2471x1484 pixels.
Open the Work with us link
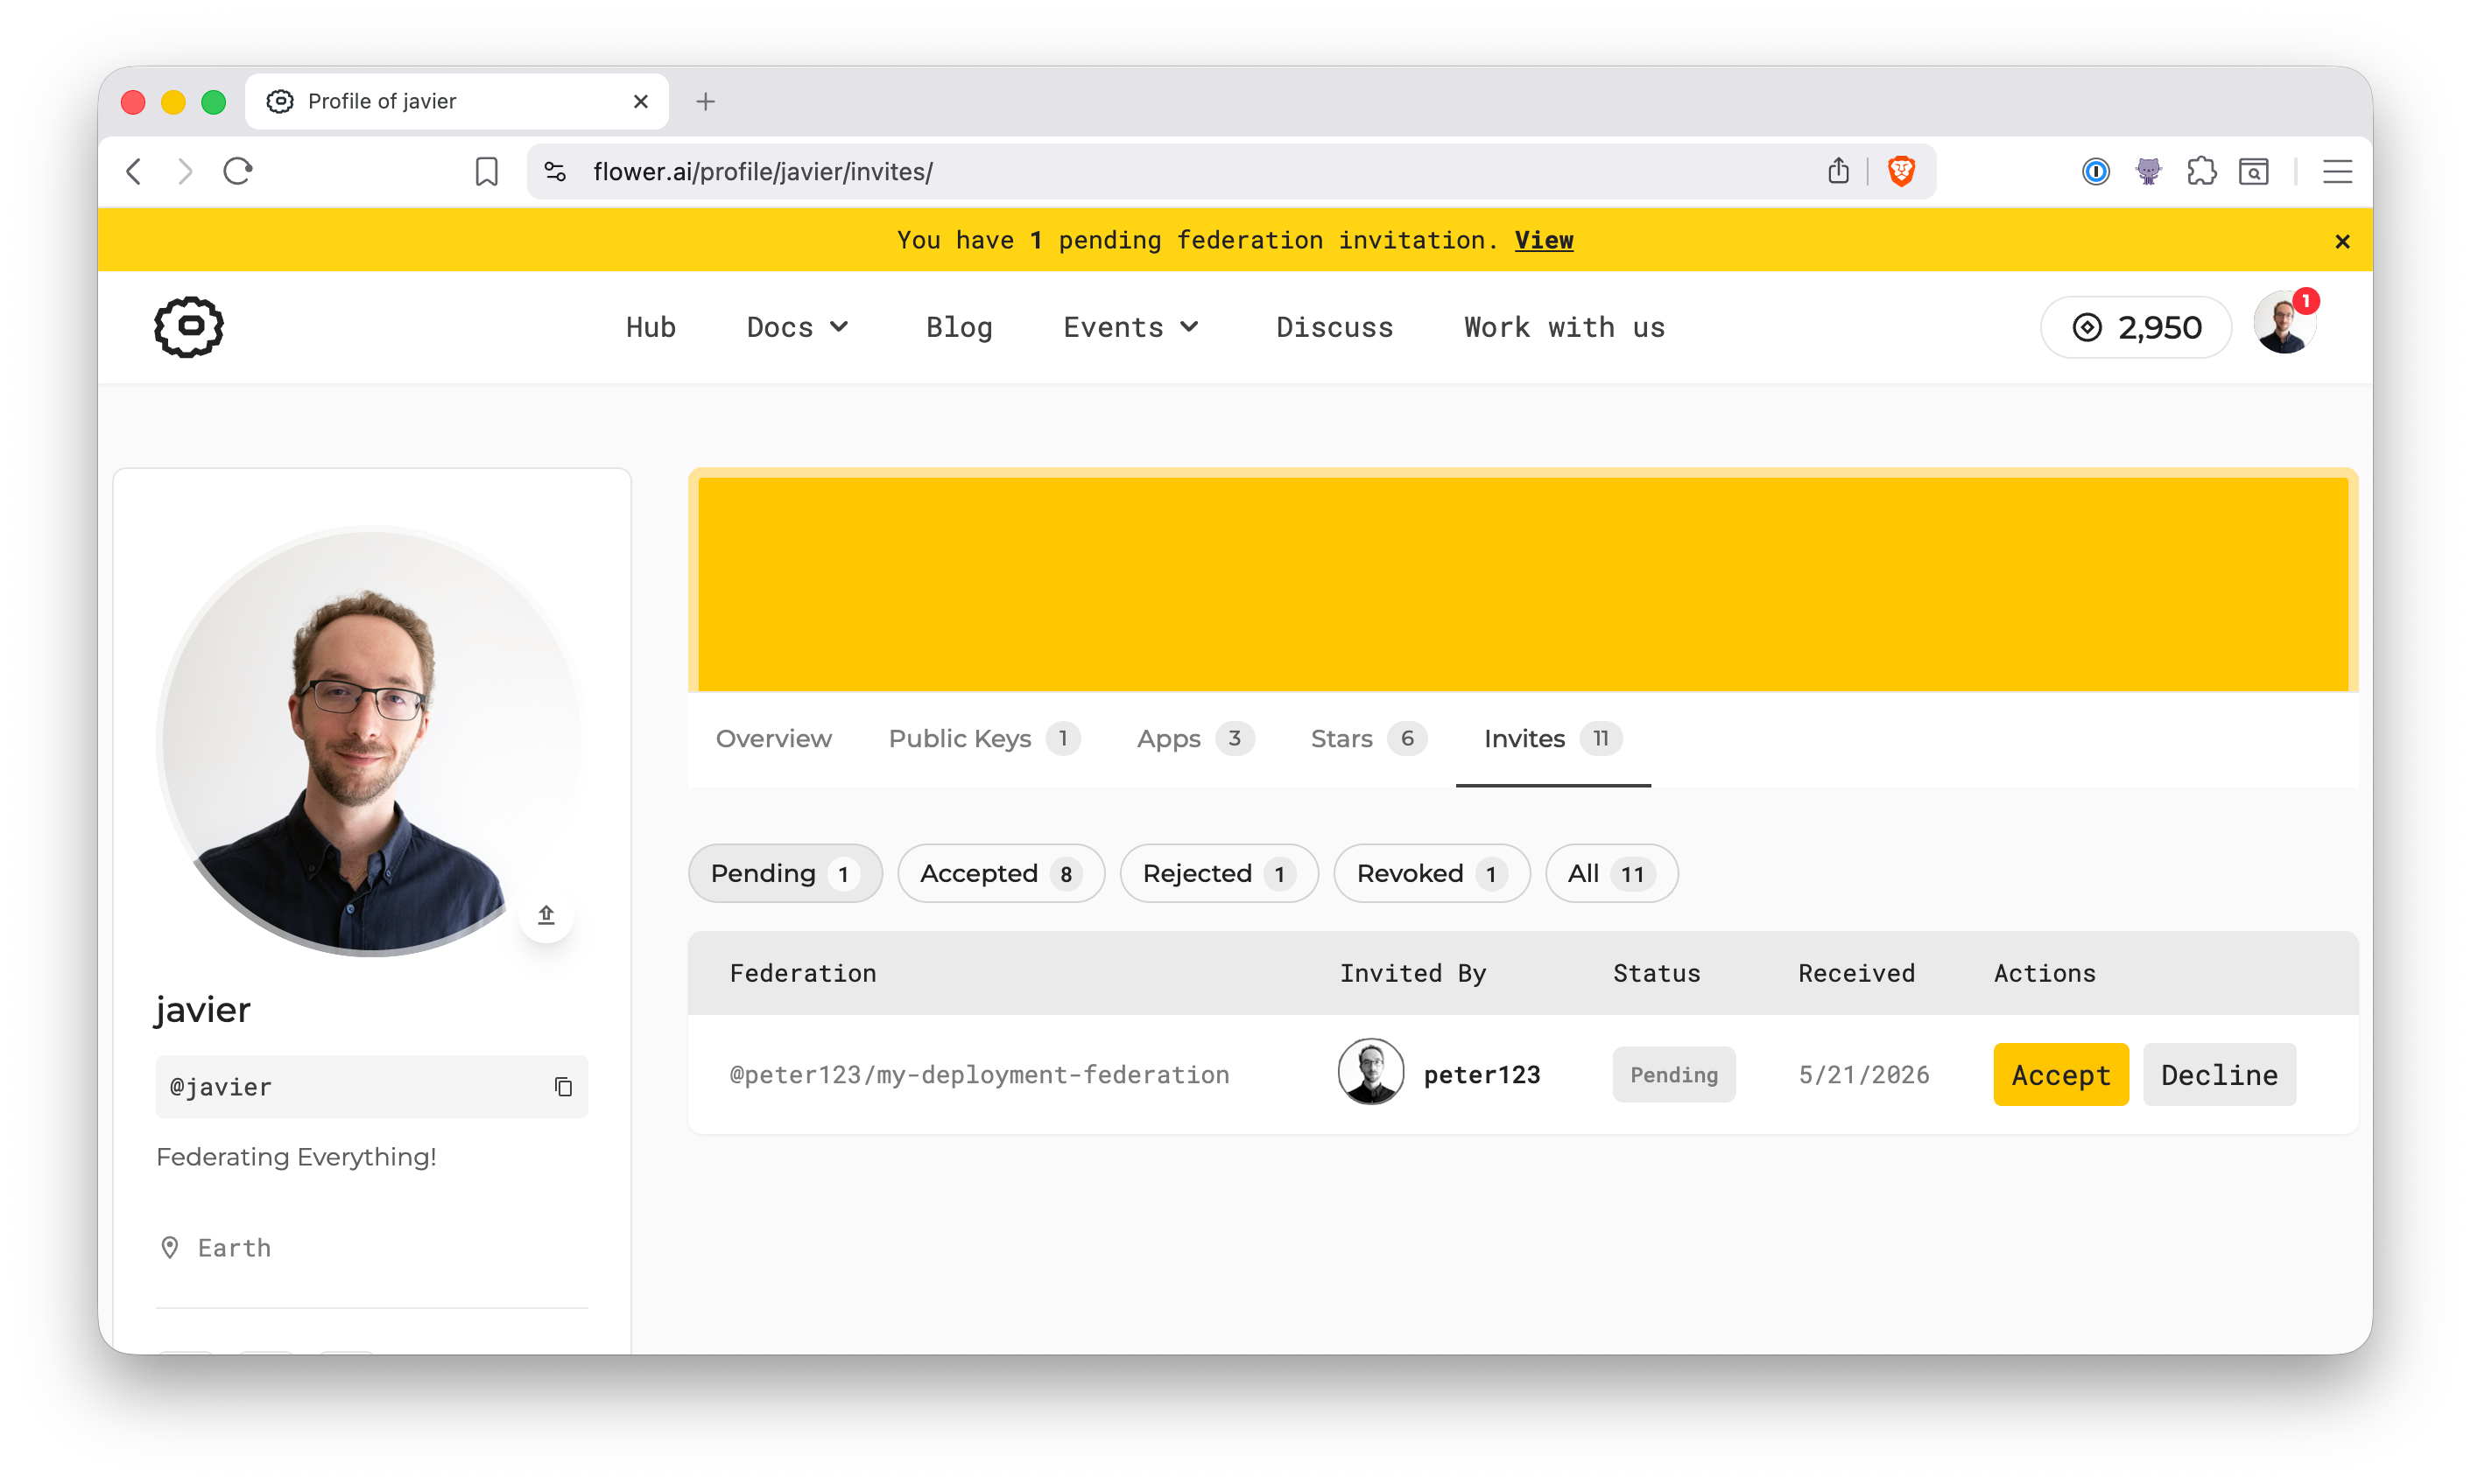coord(1565,327)
